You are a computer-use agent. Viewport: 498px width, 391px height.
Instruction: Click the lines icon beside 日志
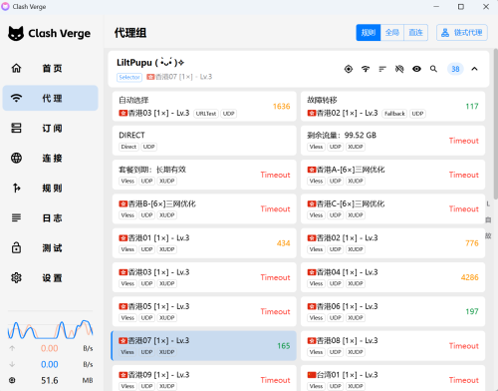(16, 217)
